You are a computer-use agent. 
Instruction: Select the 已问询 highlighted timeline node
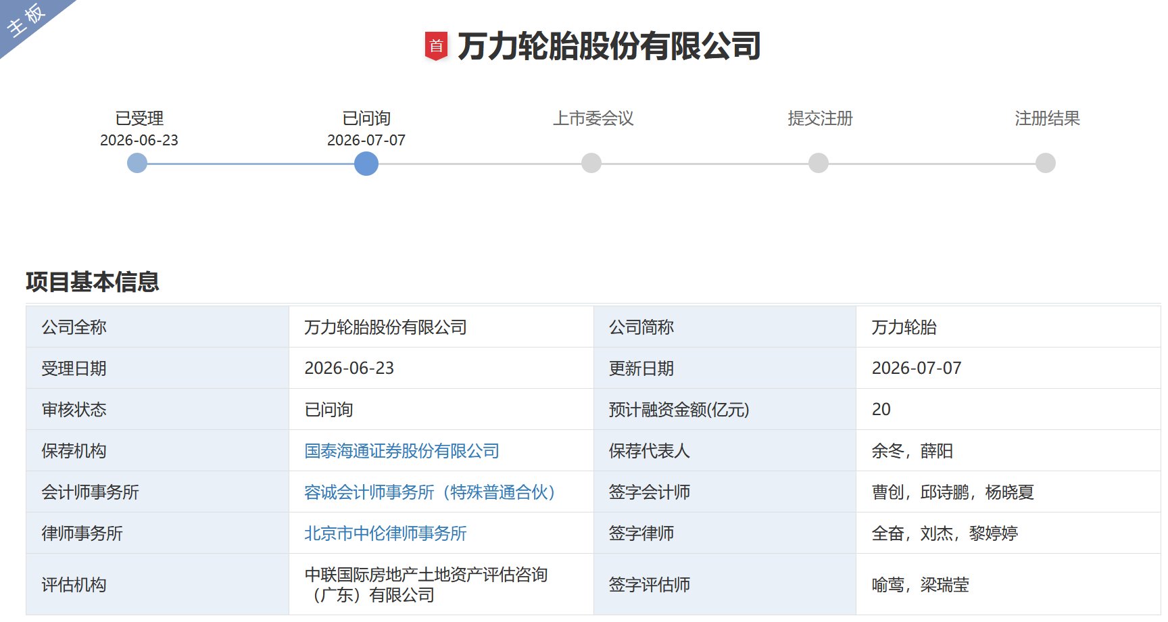(366, 163)
